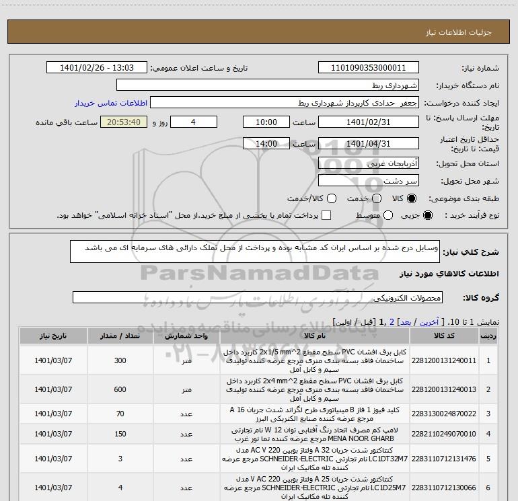Click the کد کالا column header

pos(444,336)
